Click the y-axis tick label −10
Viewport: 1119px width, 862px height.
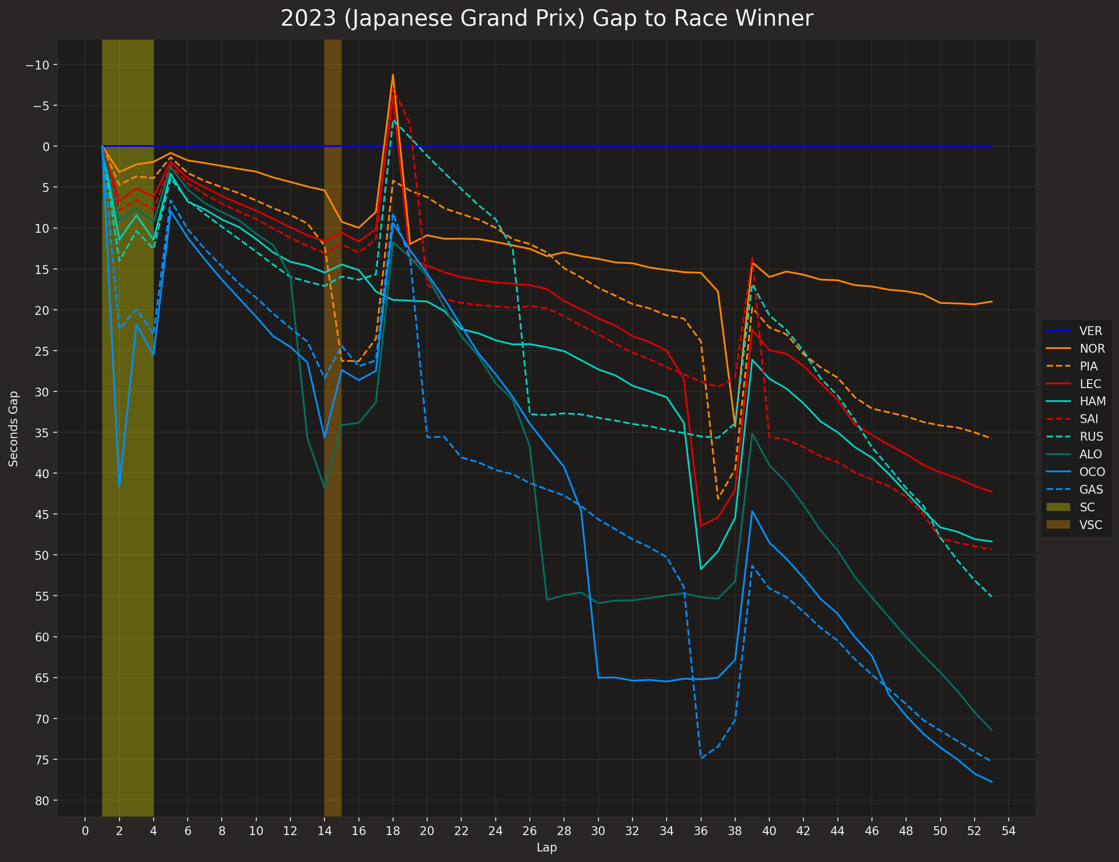pyautogui.click(x=37, y=65)
